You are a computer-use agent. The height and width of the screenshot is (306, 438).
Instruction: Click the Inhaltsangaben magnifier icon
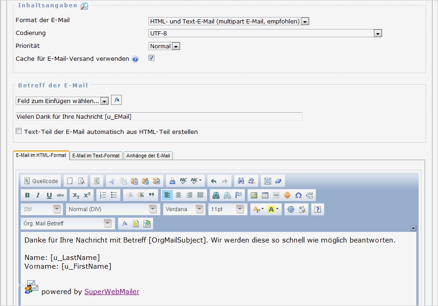(84, 6)
